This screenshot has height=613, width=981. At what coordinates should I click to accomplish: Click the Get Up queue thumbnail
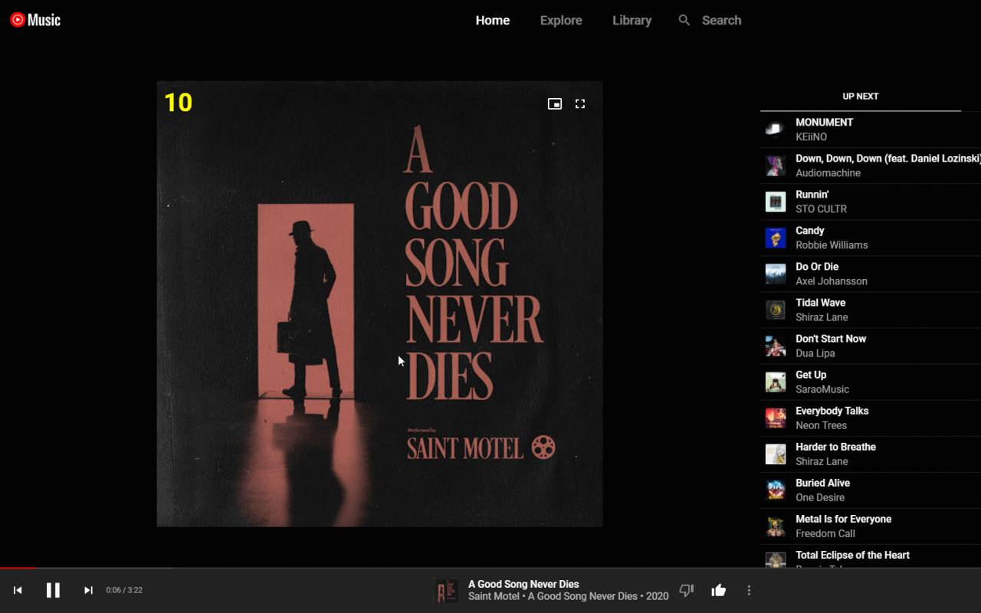pos(776,382)
